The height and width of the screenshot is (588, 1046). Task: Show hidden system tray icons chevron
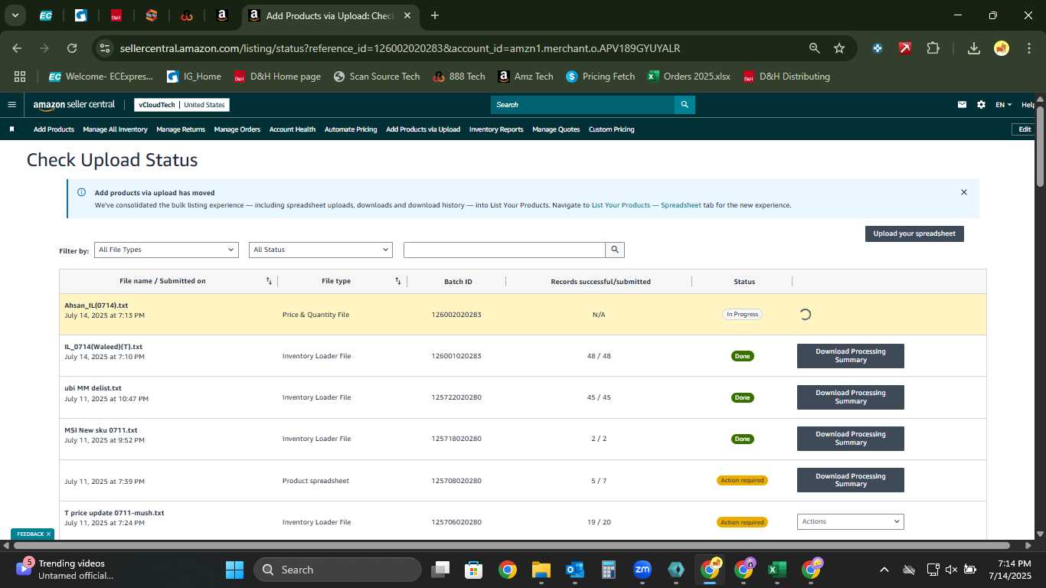pos(884,570)
